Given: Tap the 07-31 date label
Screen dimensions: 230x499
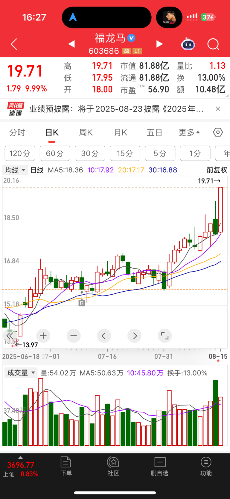Looking at the screenshot, I should click(164, 356).
